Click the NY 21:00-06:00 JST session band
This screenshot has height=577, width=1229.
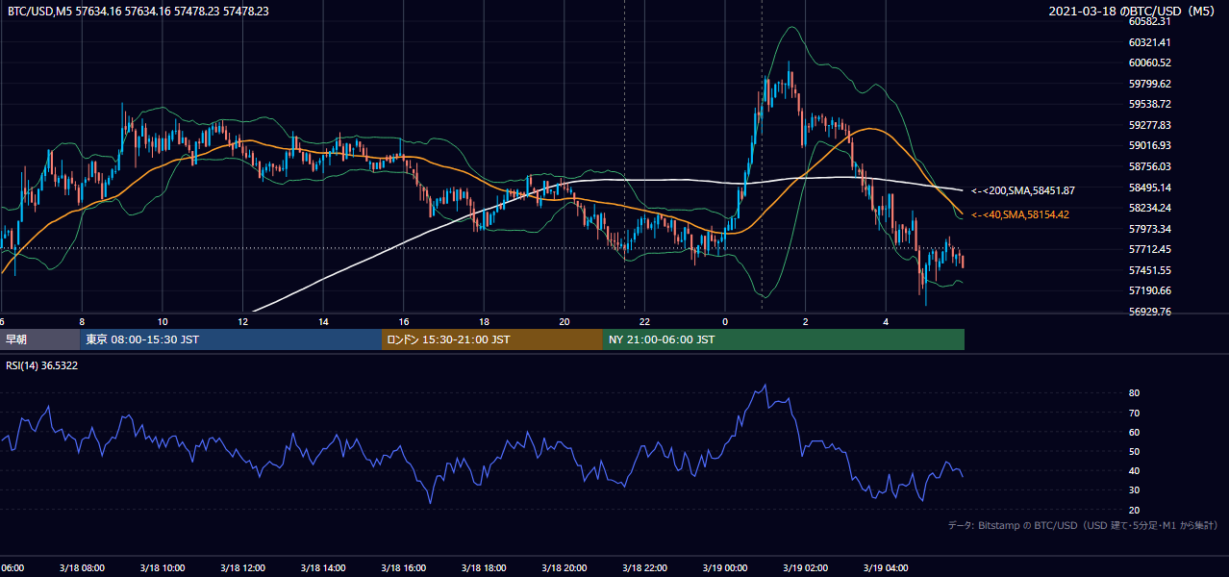pos(784,339)
